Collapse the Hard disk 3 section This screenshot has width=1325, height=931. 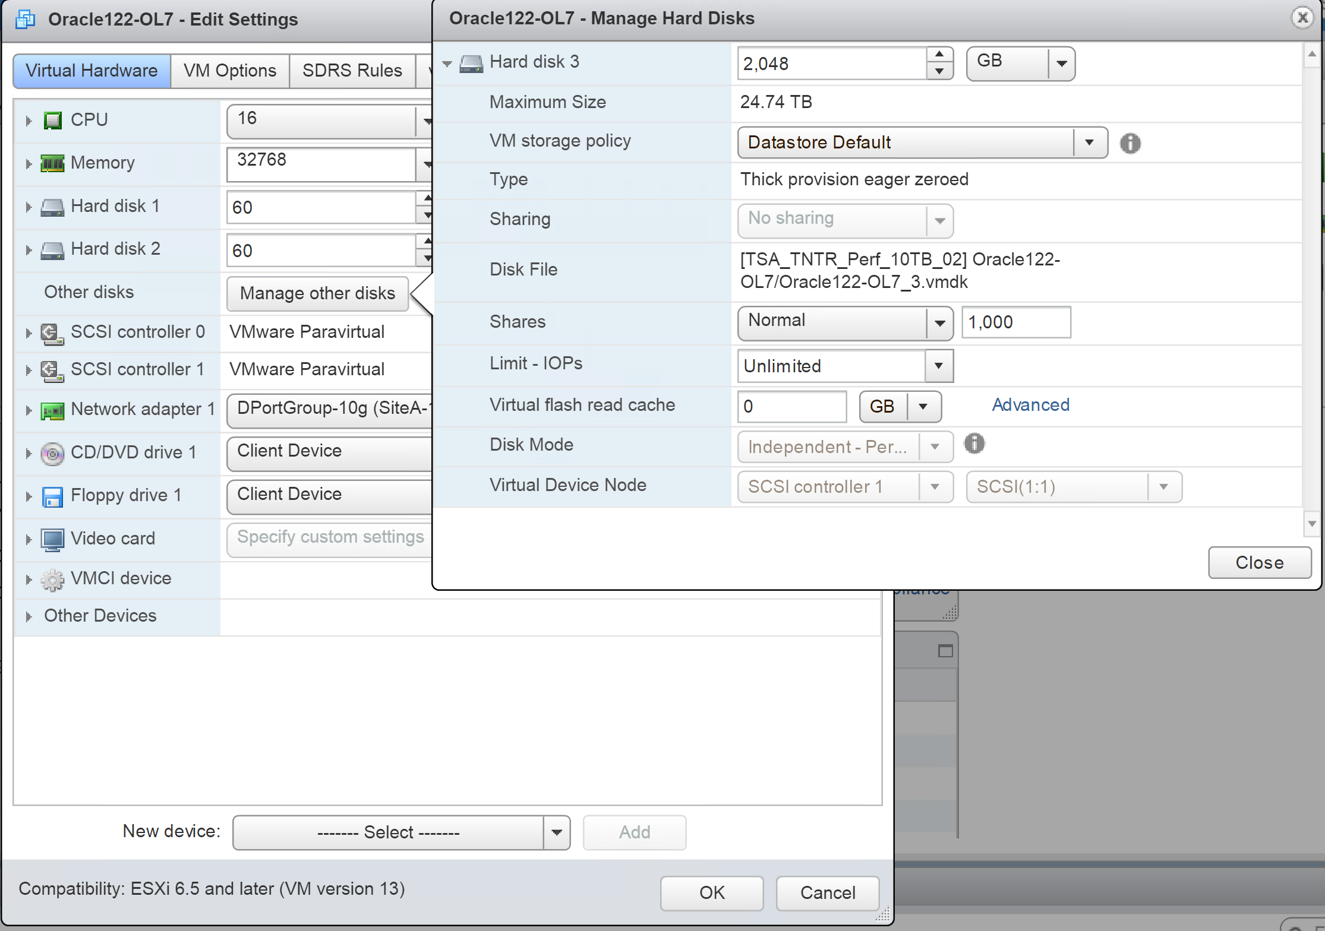click(447, 63)
